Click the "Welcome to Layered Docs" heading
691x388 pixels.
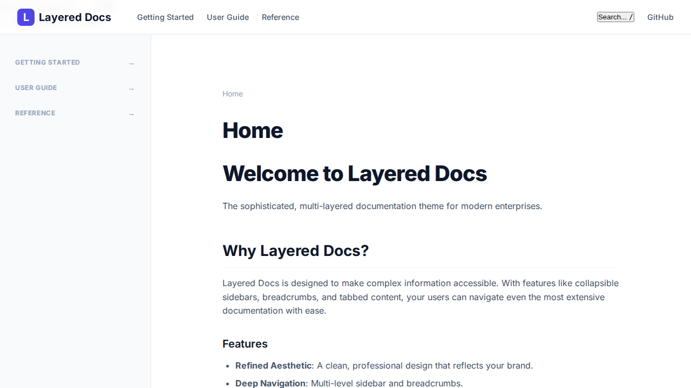[355, 173]
